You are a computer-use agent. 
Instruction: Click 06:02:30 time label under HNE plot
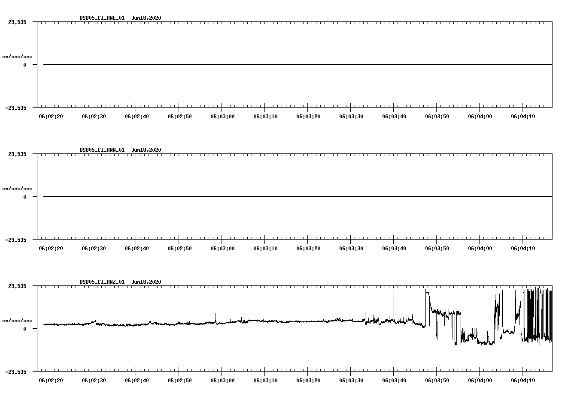click(94, 116)
